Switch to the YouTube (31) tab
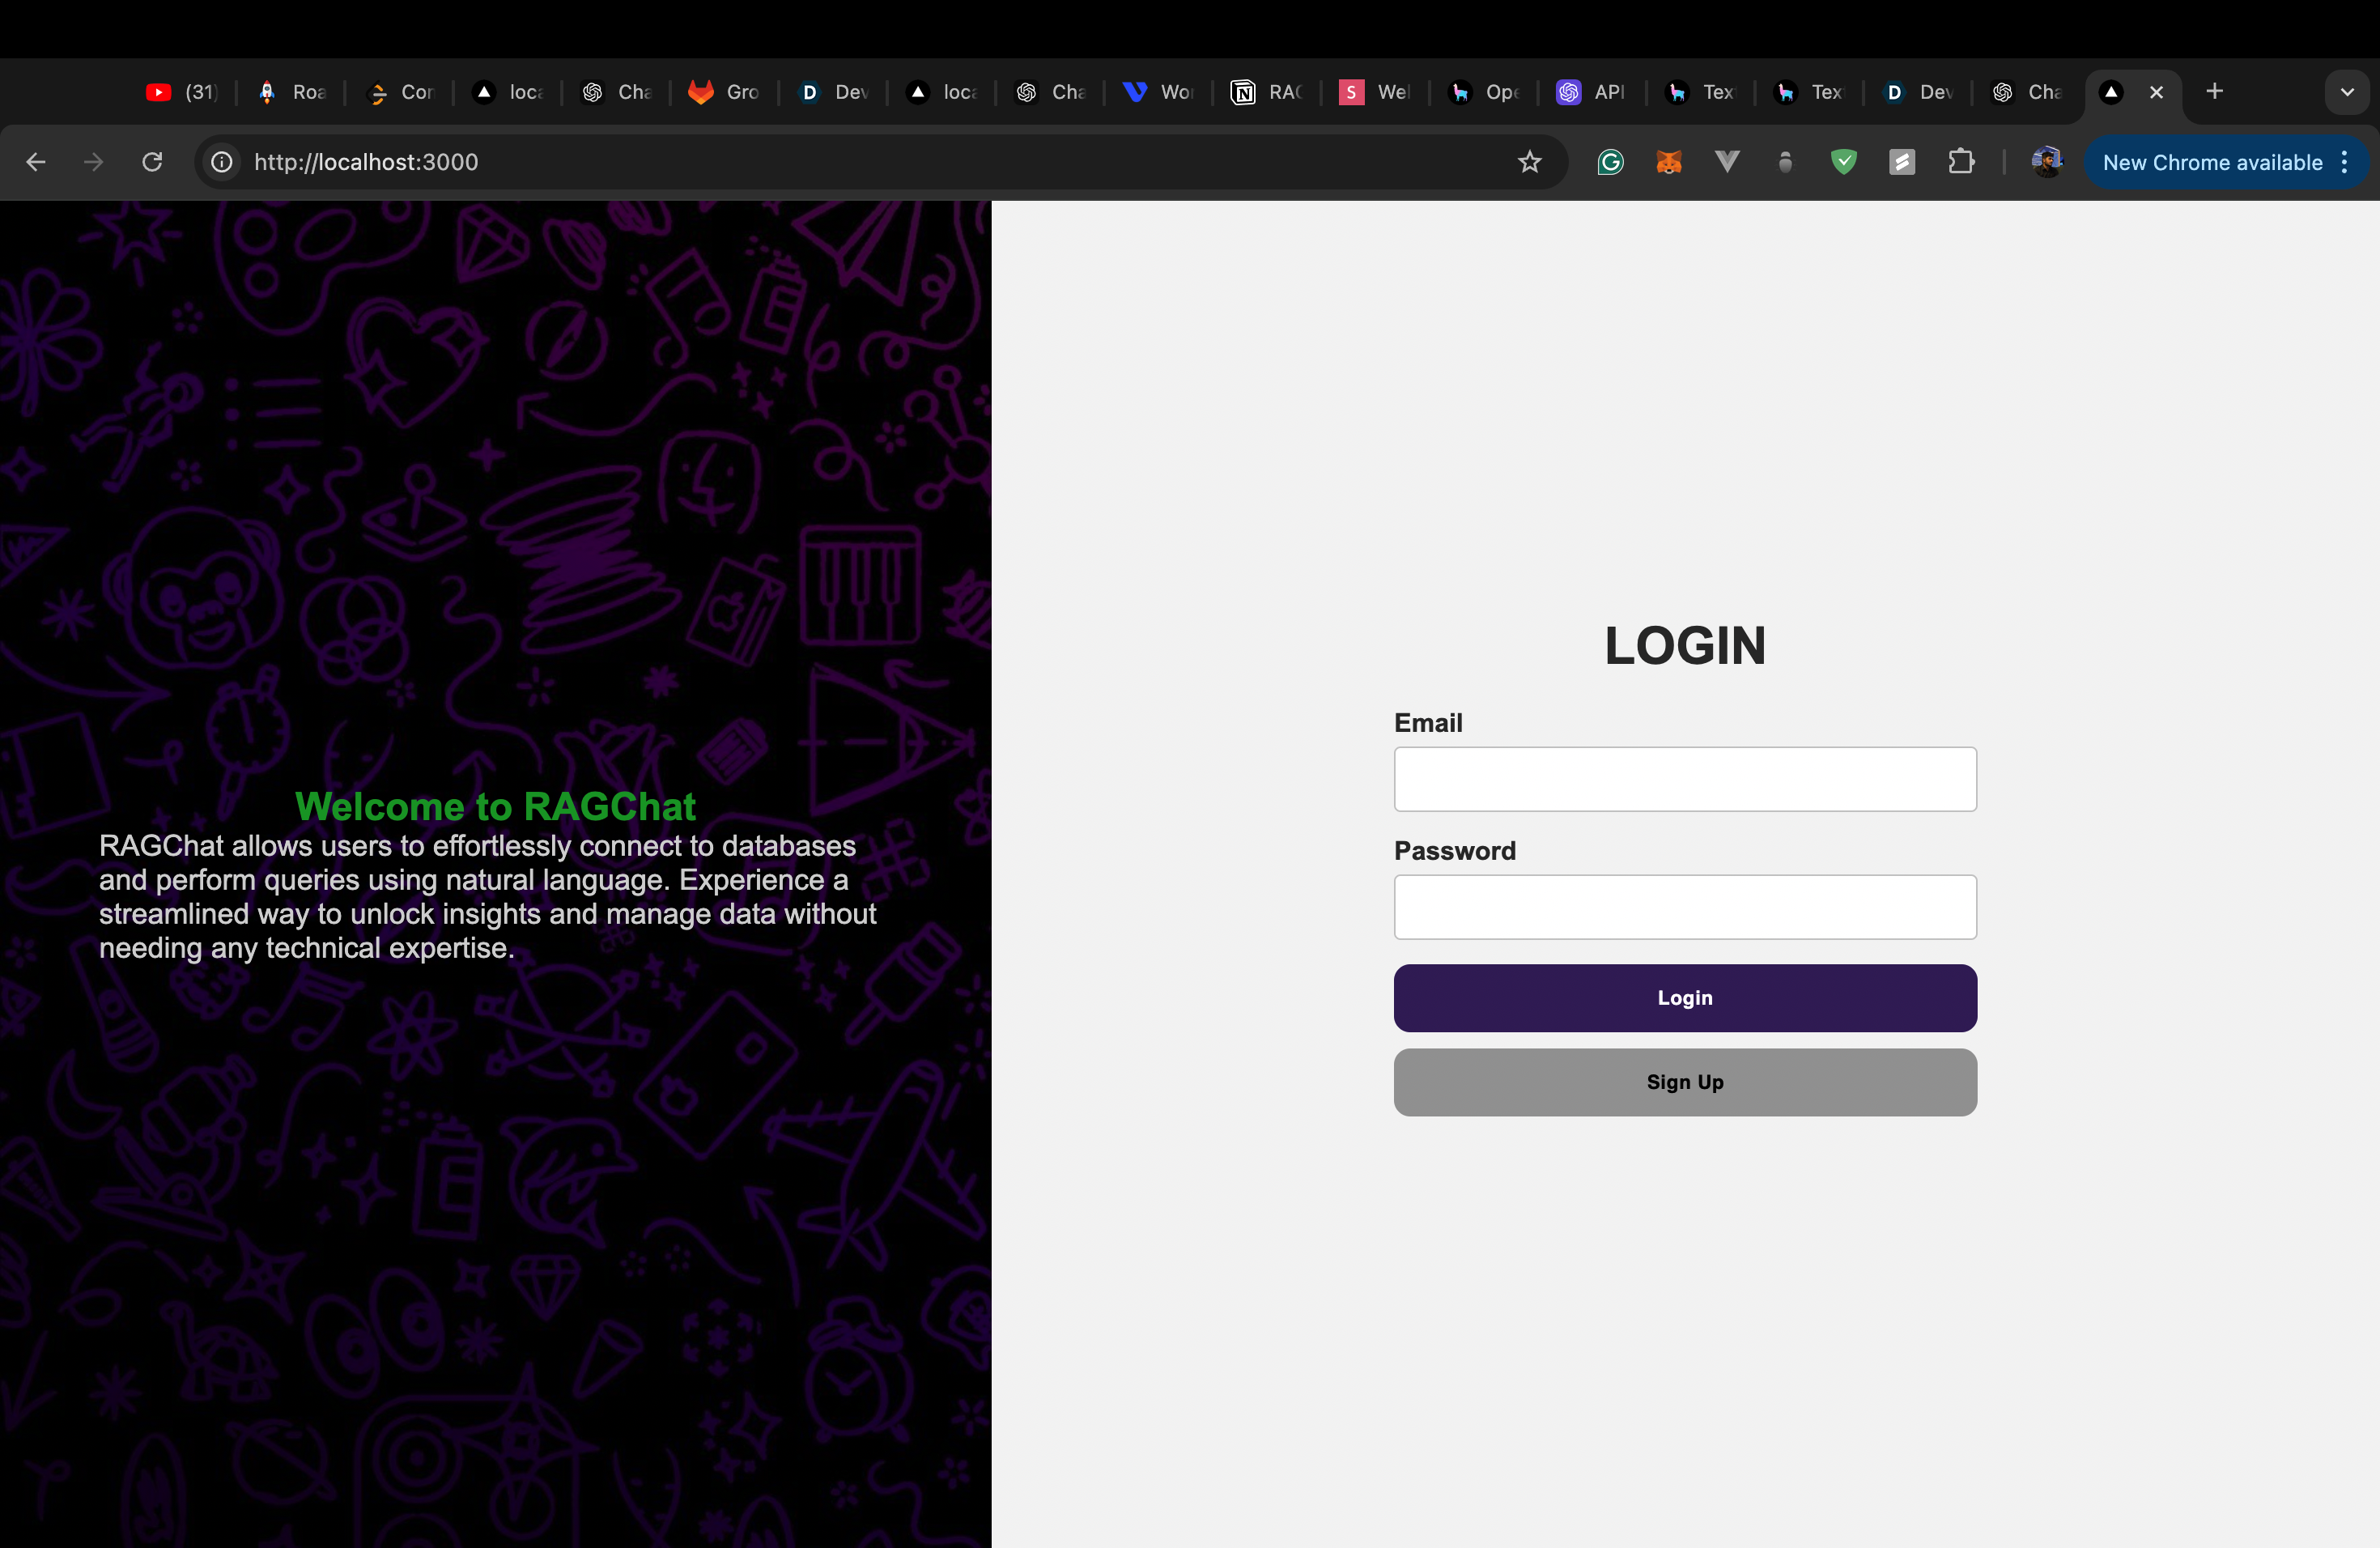Image resolution: width=2380 pixels, height=1548 pixels. point(182,92)
